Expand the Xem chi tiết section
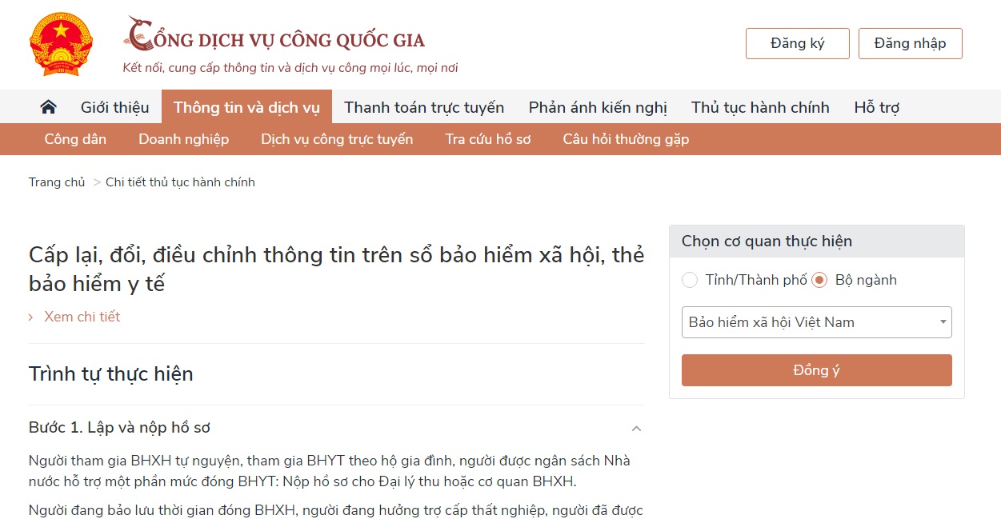The height and width of the screenshot is (519, 1001). [81, 317]
